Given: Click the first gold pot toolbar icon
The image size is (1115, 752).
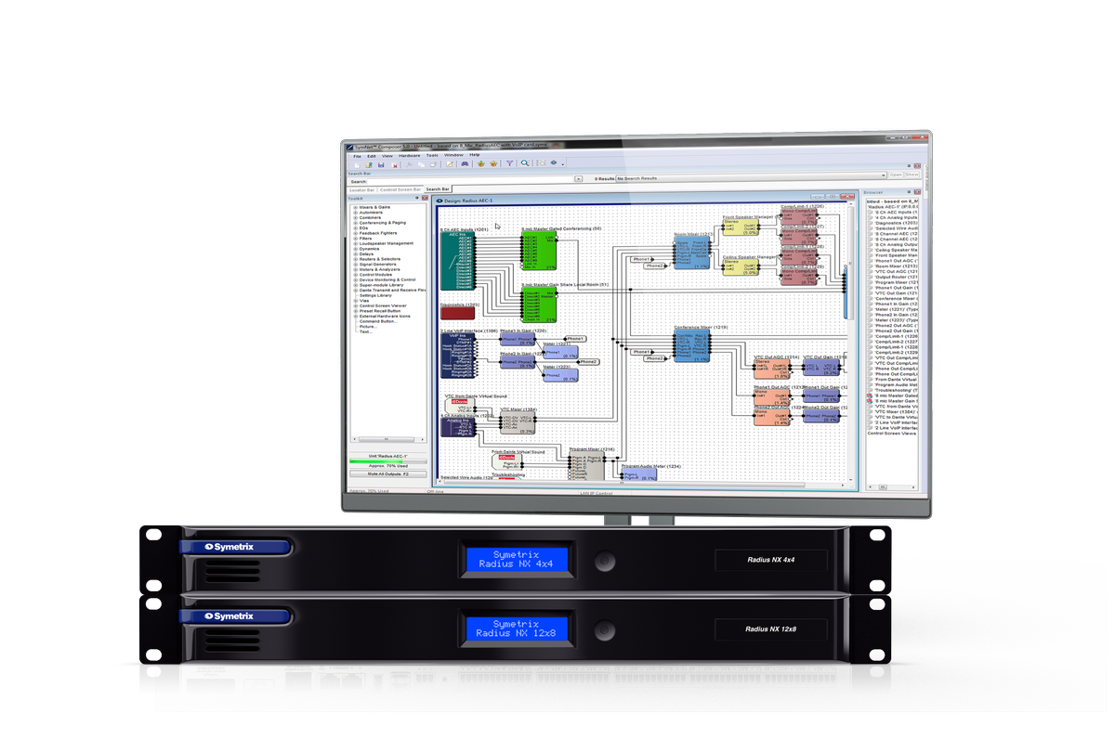Looking at the screenshot, I should pos(481,164).
